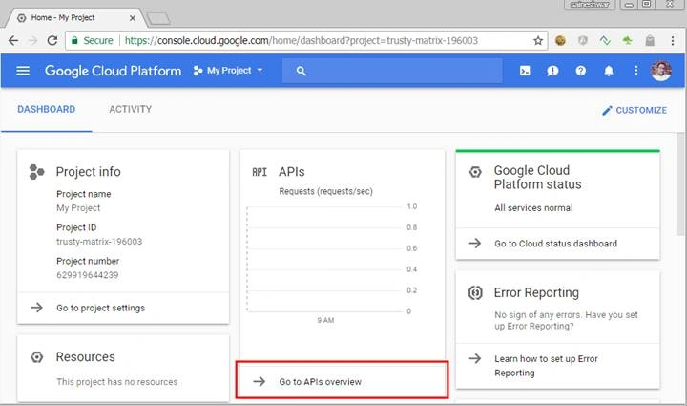Switch to the Dashboard tab
The width and height of the screenshot is (687, 406).
coord(47,109)
